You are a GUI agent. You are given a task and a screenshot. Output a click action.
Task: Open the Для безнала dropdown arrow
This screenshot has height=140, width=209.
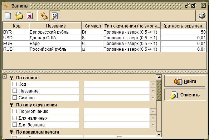point(153,125)
